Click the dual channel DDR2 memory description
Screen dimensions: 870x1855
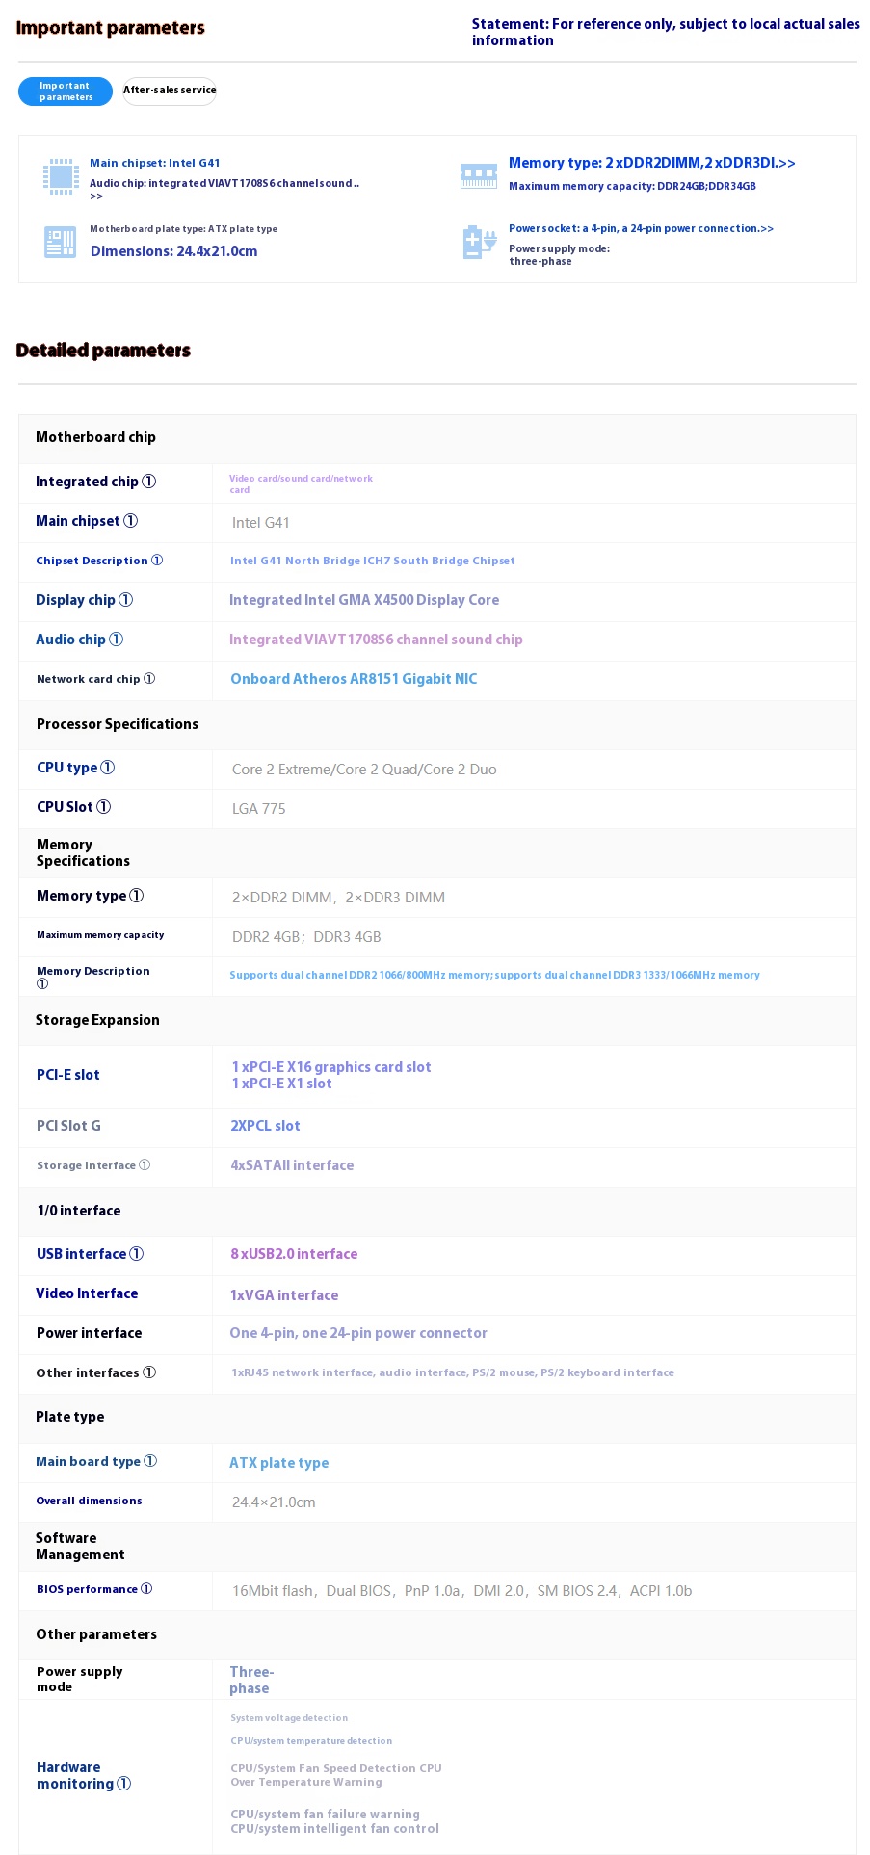(494, 975)
